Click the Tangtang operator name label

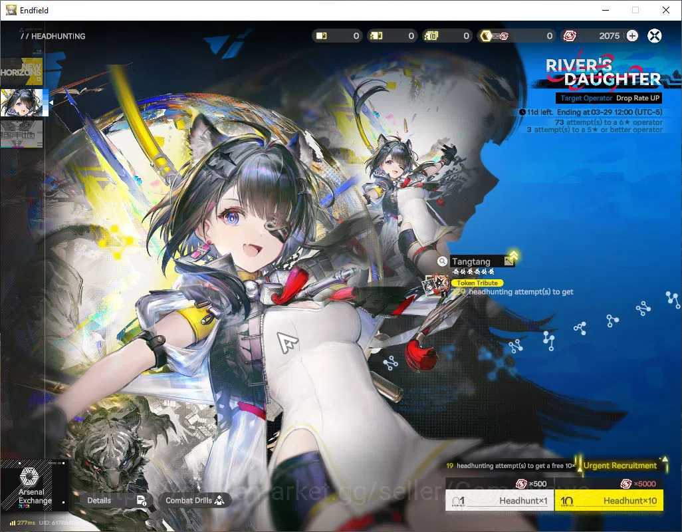pyautogui.click(x=471, y=261)
